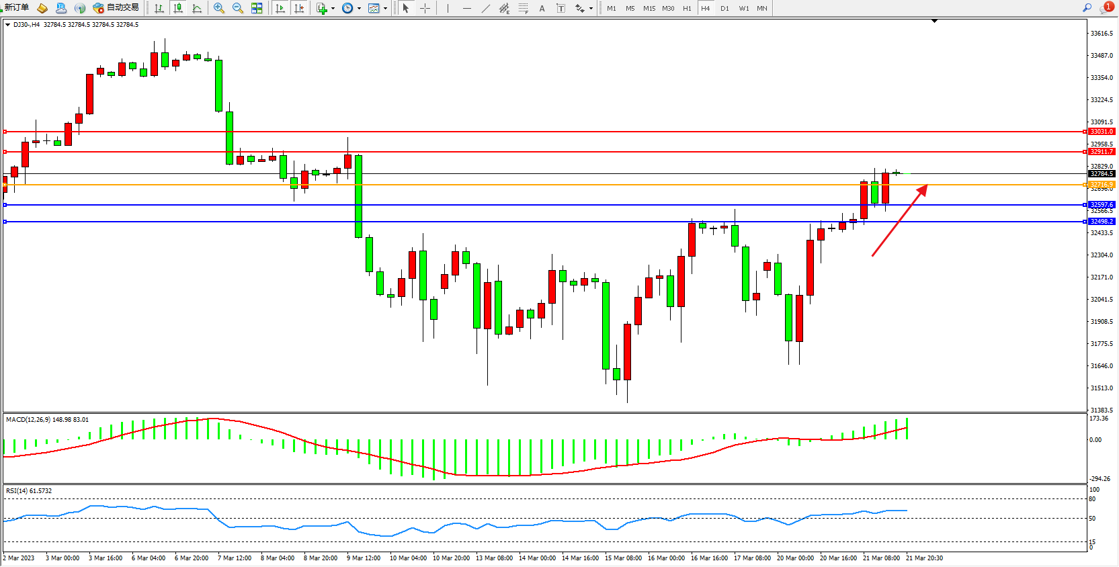
Task: Toggle chart shift button
Action: tap(299, 8)
